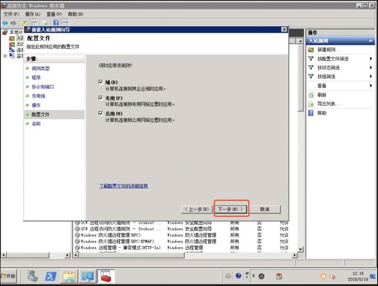The width and height of the screenshot is (378, 286).
Task: Click the 按配置文件筛选 funnel icon
Action: tap(311, 59)
